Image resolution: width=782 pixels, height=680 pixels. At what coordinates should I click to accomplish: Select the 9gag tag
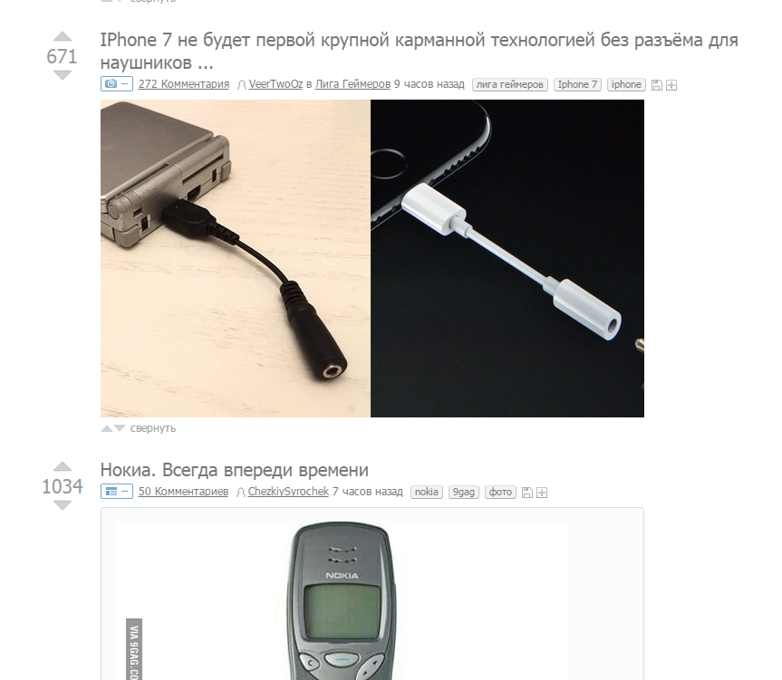(463, 492)
